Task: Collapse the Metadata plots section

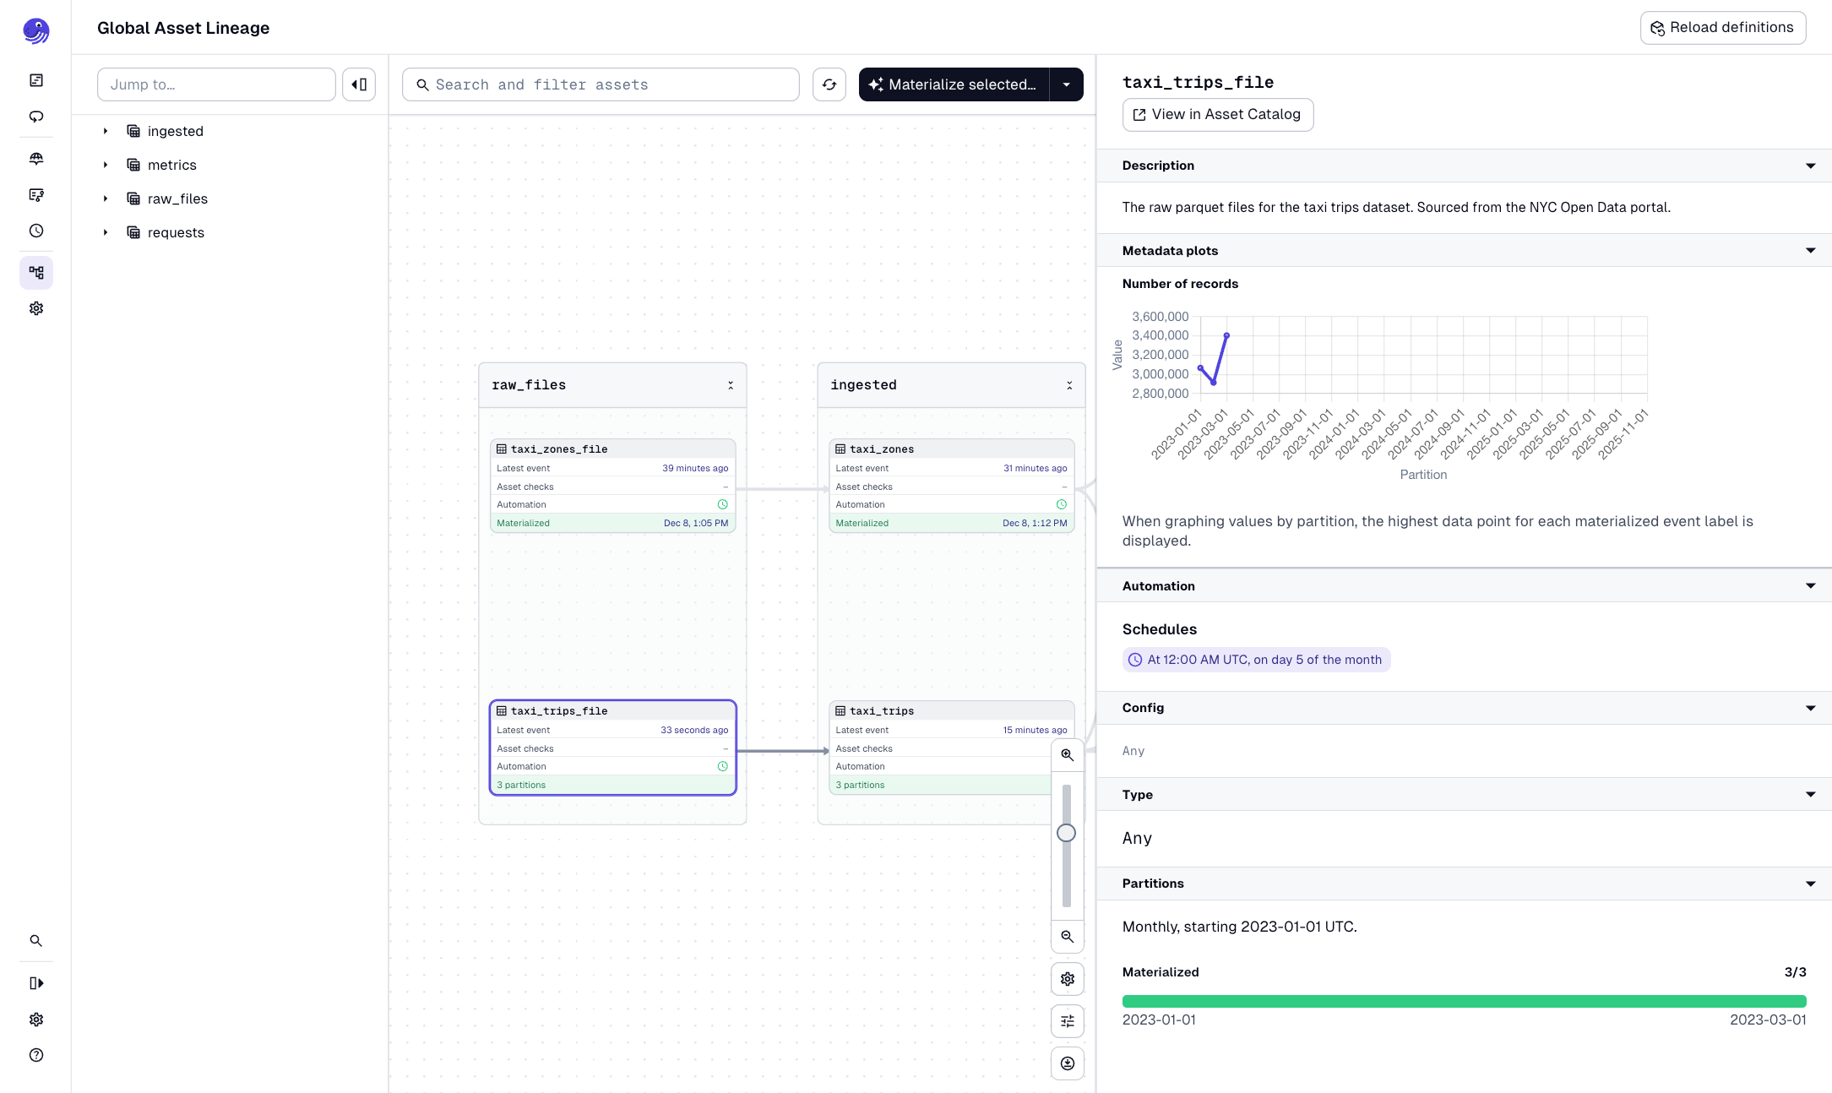Action: pyautogui.click(x=1810, y=251)
